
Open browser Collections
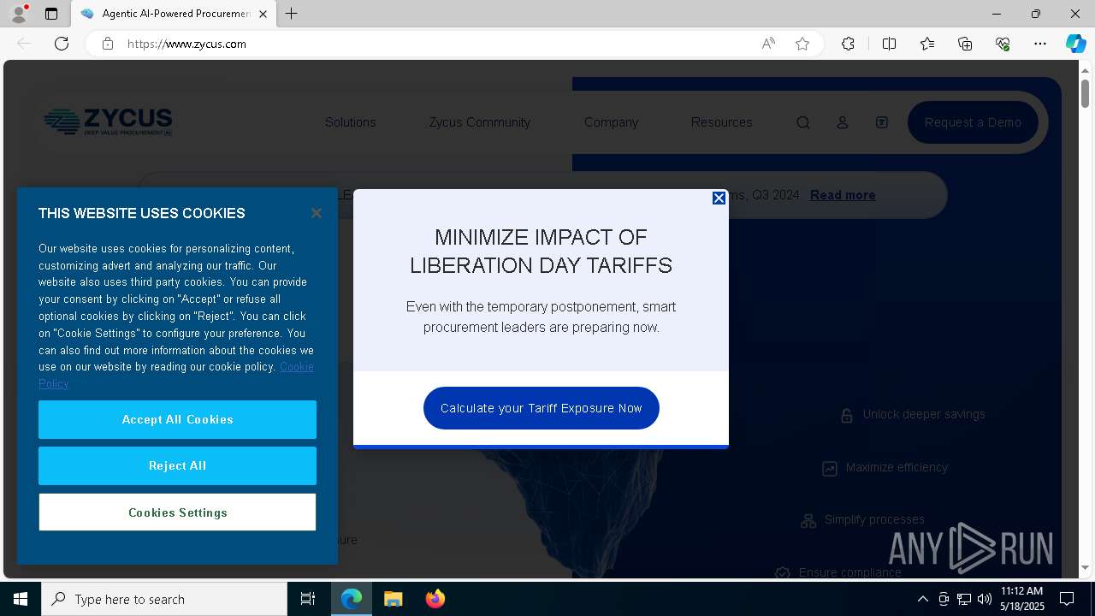(965, 44)
